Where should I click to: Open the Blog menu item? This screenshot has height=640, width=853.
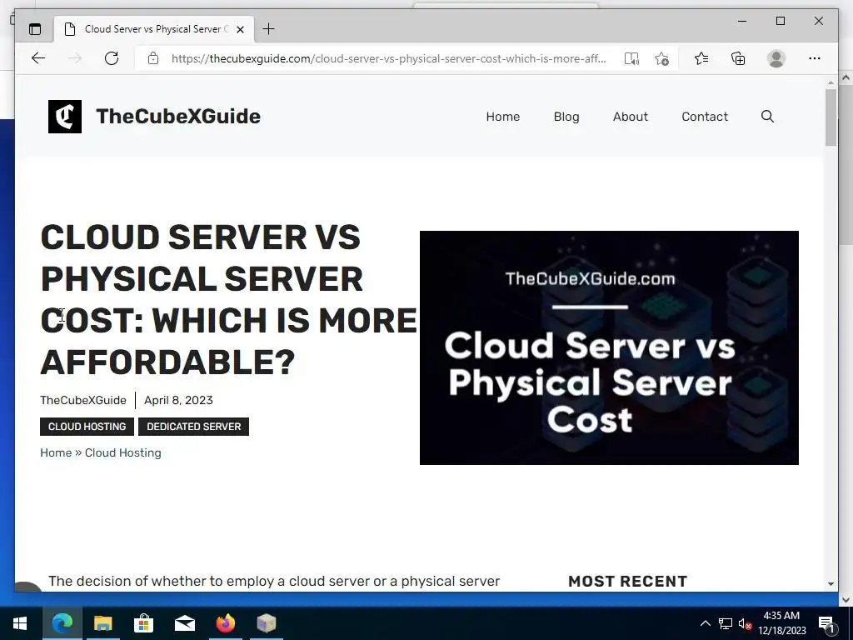566,117
